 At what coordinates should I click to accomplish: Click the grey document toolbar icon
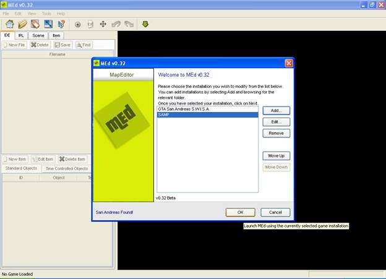coord(90,24)
